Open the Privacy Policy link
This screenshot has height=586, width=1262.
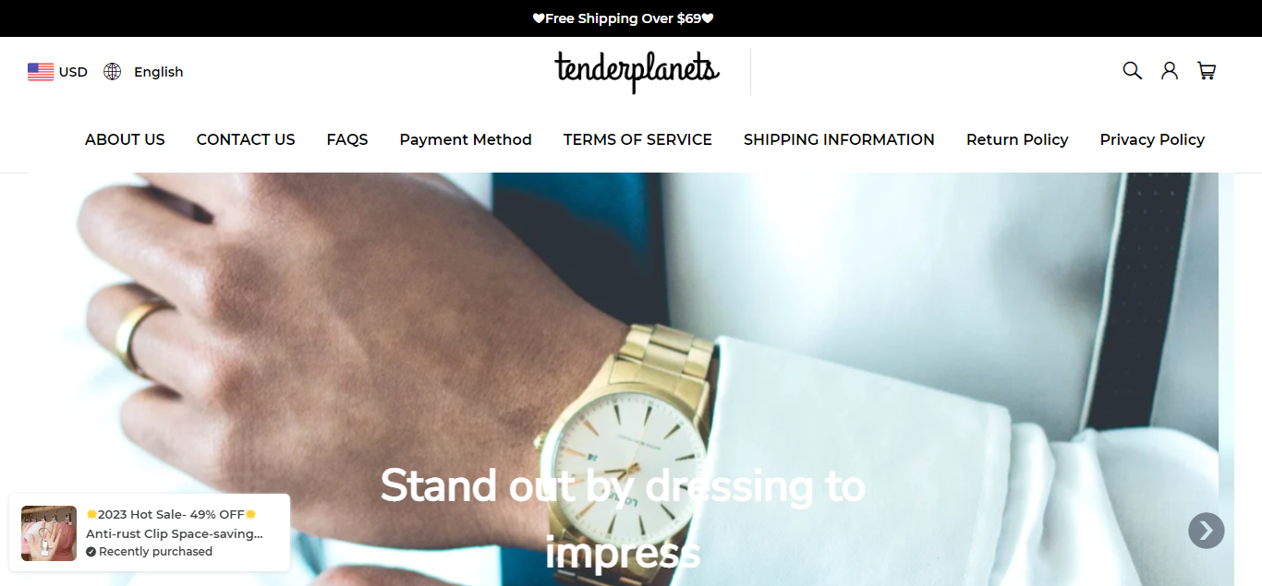coord(1152,139)
